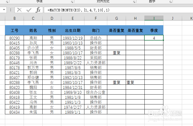The image size is (193, 126).
Task: Click date cell 1989/2/22
Action: pyautogui.click(x=73, y=63)
